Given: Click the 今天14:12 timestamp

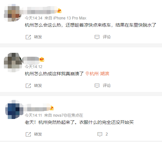Looking at the screenshot, I should coord(33,67).
